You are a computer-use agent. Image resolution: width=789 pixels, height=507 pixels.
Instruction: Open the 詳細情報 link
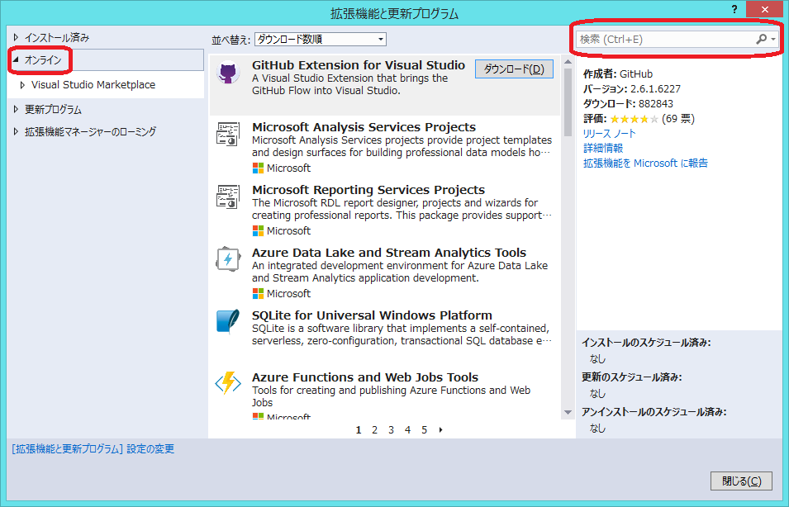[x=603, y=149]
